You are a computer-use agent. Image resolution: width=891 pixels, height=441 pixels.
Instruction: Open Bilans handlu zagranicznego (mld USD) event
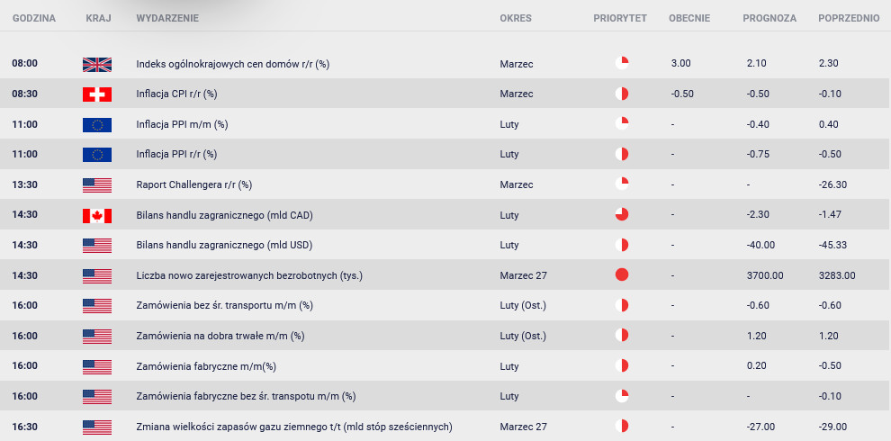point(224,246)
